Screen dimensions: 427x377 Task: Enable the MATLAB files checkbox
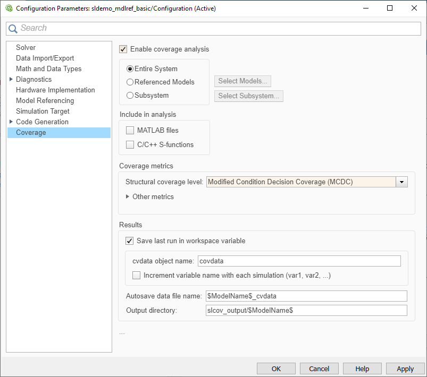[x=130, y=130]
